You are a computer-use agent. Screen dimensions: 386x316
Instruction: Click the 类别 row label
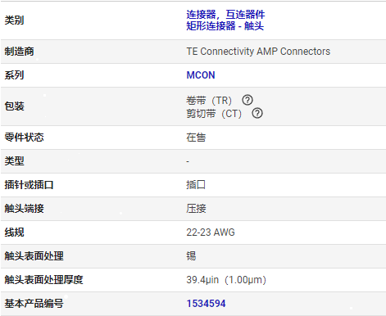pyautogui.click(x=14, y=20)
